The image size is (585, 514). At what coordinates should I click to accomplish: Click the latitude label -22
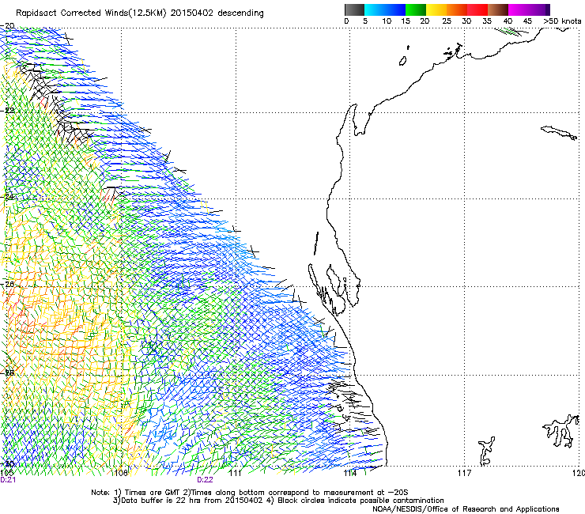[x=7, y=110]
